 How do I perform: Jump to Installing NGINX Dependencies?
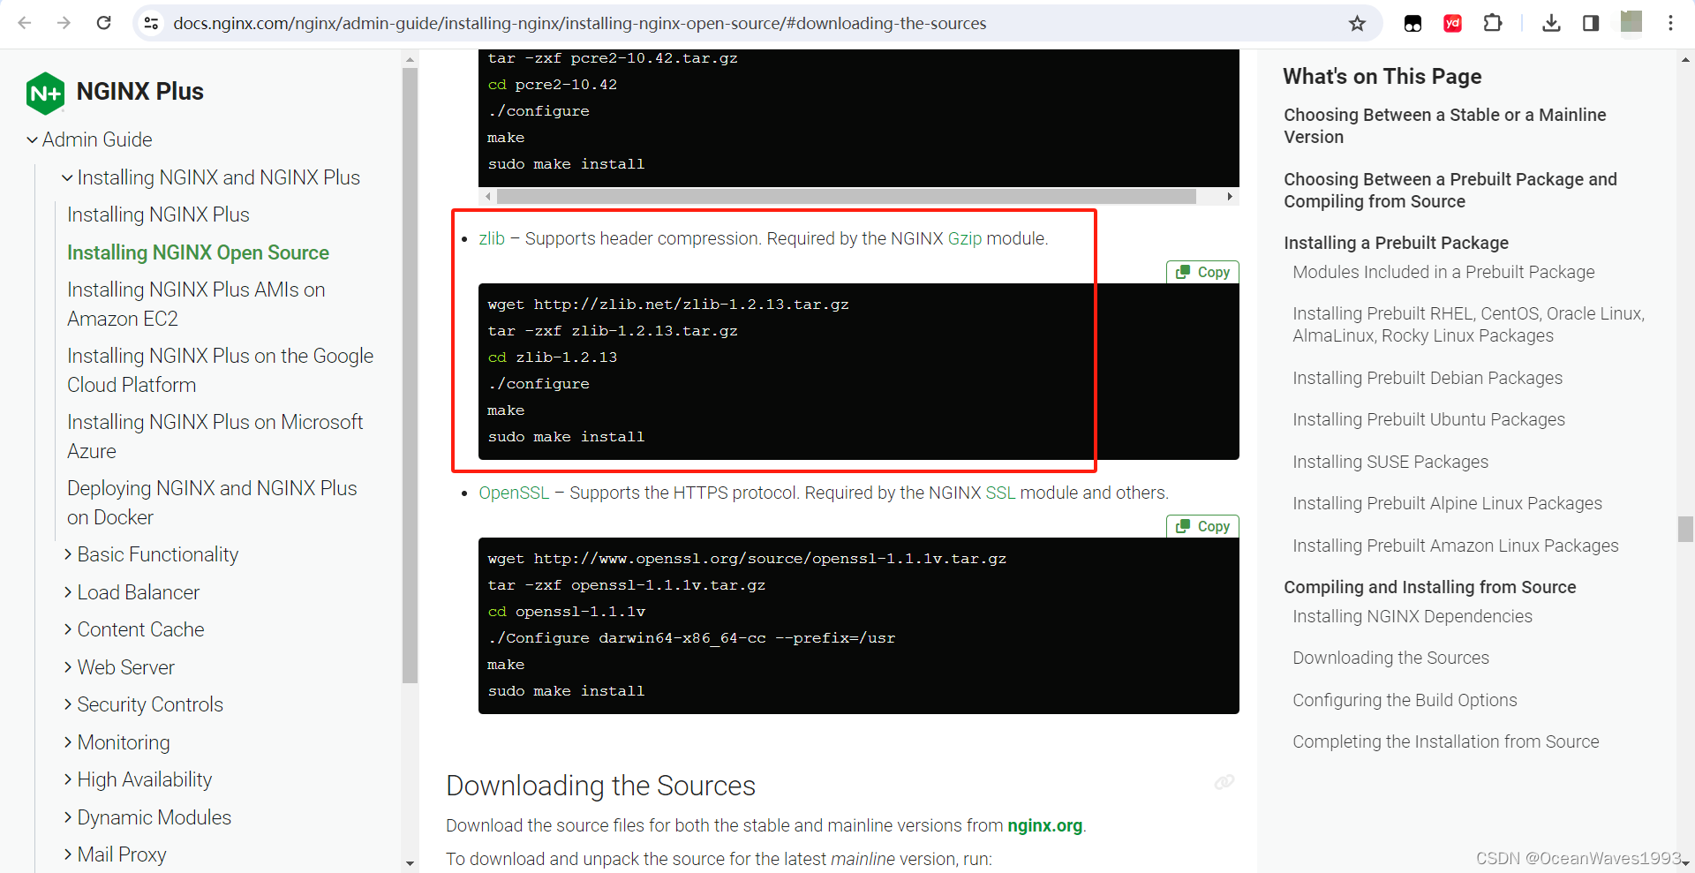coord(1412,616)
